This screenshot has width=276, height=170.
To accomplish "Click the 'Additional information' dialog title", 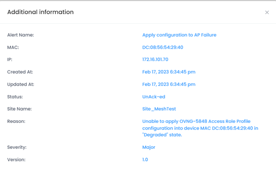I will [x=41, y=12].
